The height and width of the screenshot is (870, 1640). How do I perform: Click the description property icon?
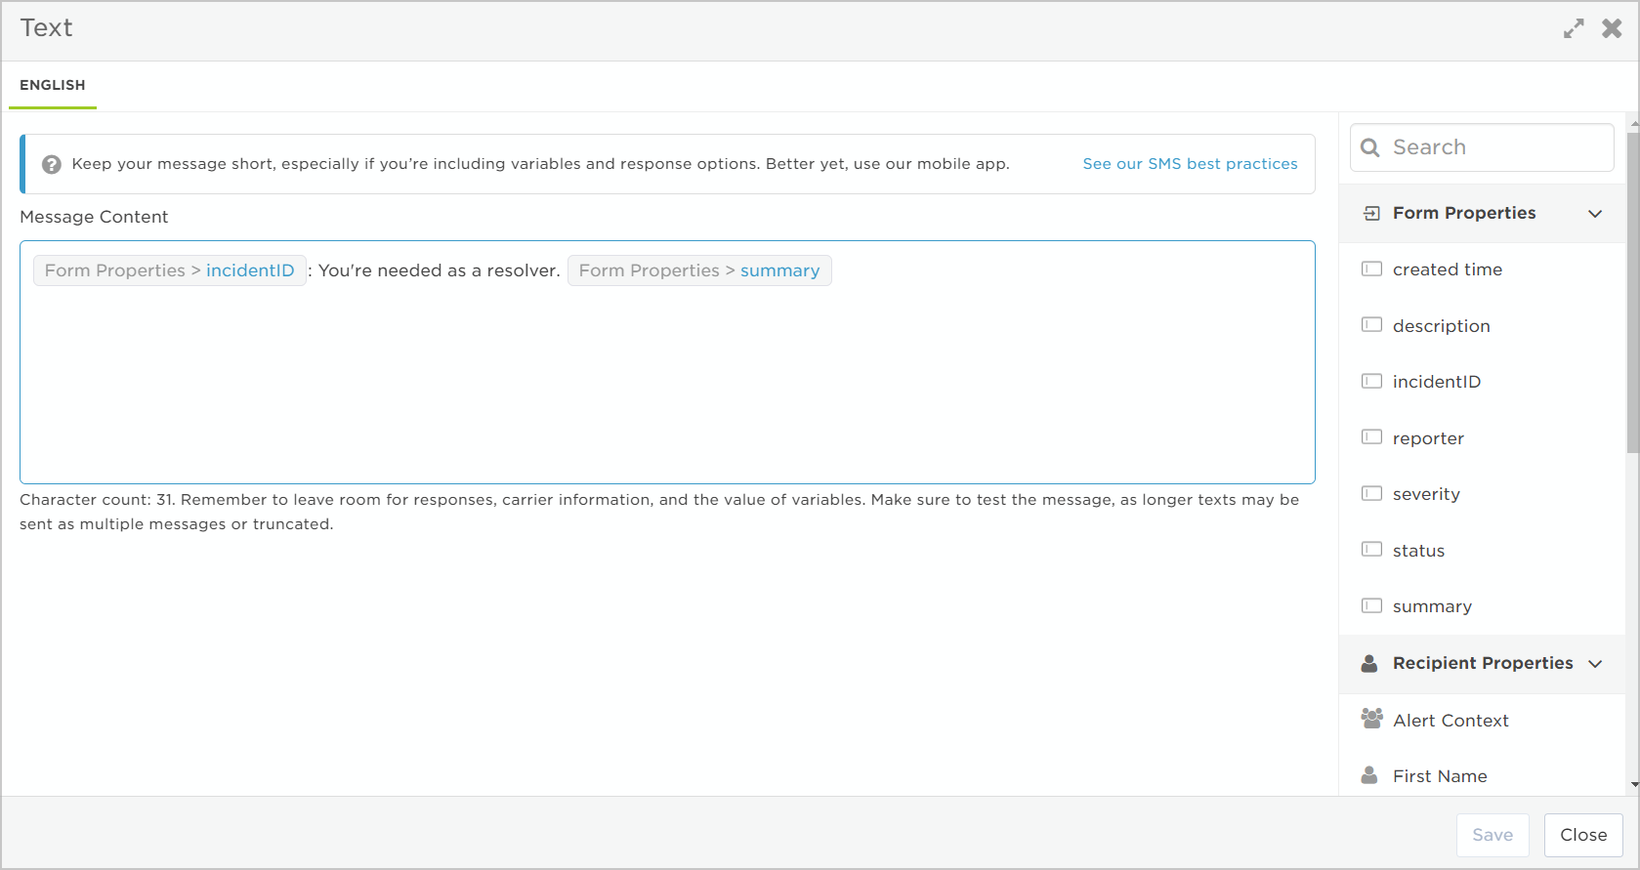[1372, 324]
